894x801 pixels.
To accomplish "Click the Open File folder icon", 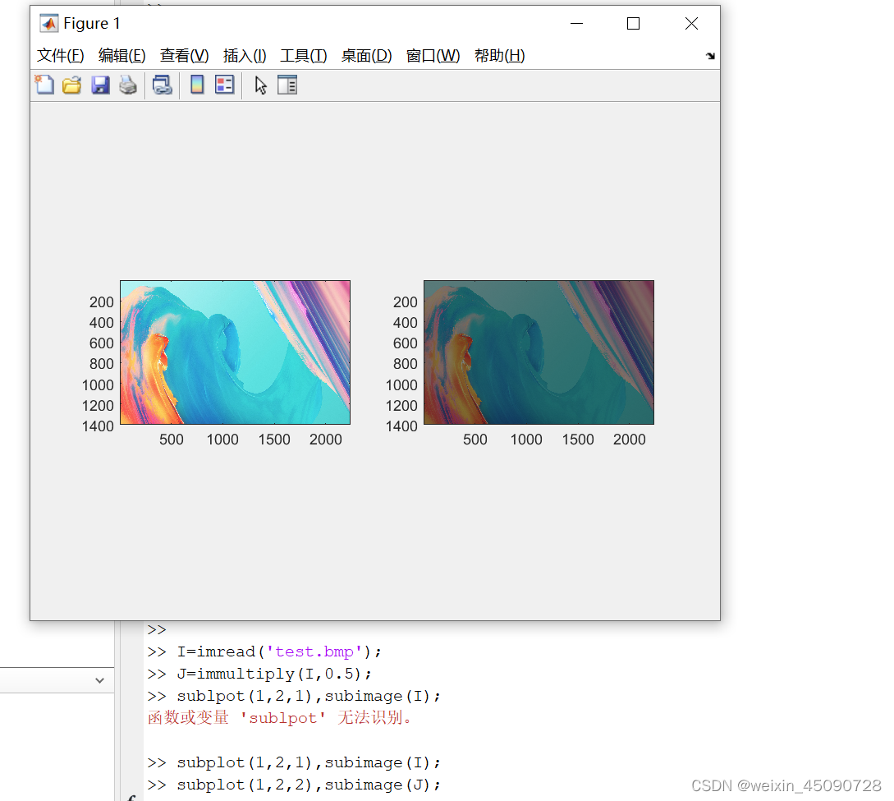I will click(72, 85).
